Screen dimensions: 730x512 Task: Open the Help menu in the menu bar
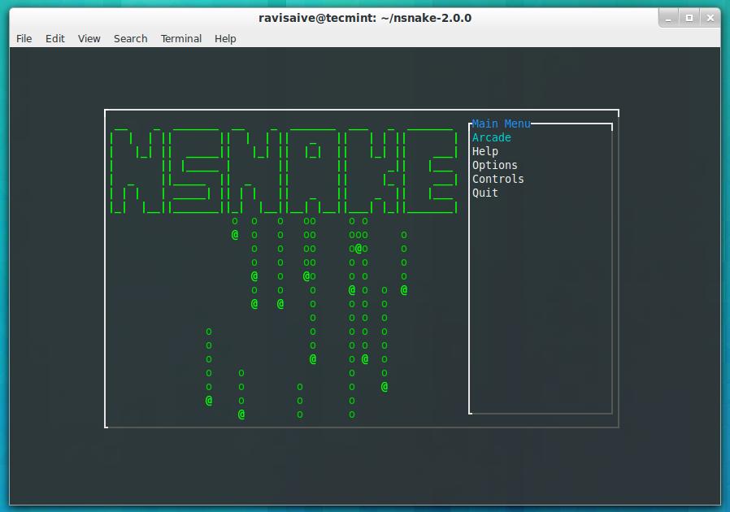pos(225,38)
